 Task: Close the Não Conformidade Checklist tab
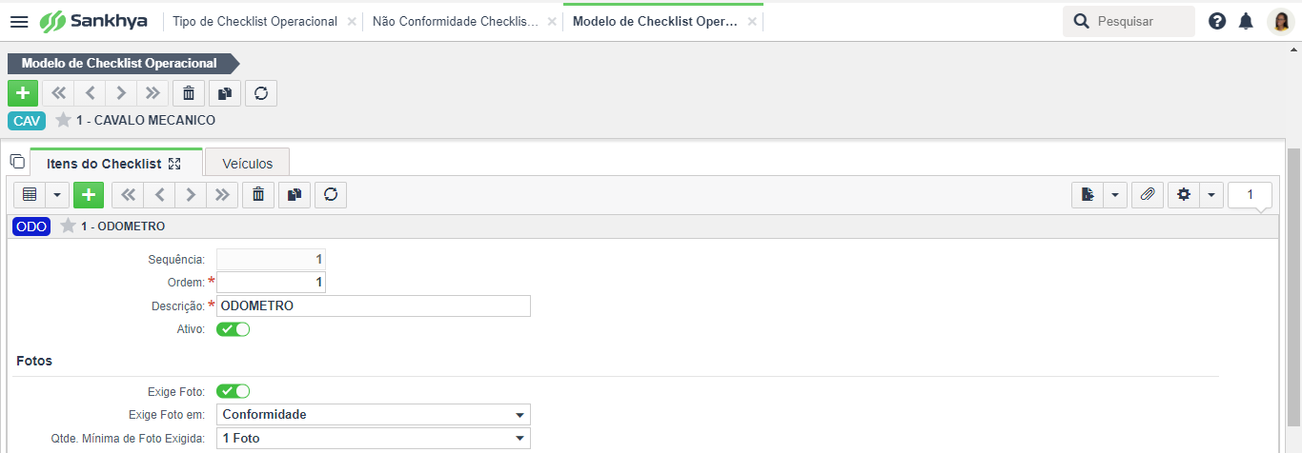552,21
